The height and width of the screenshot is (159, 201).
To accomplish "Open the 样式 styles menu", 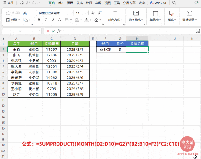I will 171,16.
